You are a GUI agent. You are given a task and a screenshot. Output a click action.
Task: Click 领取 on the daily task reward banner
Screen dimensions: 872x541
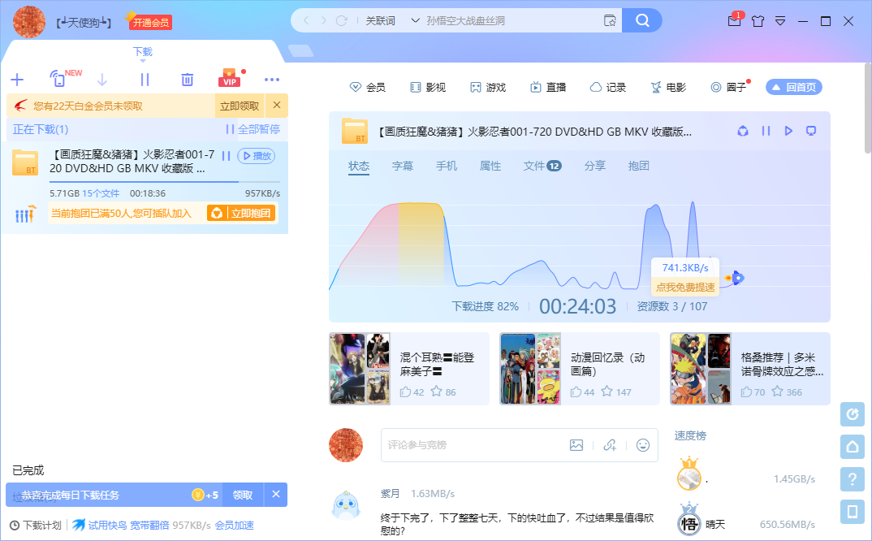pyautogui.click(x=243, y=495)
